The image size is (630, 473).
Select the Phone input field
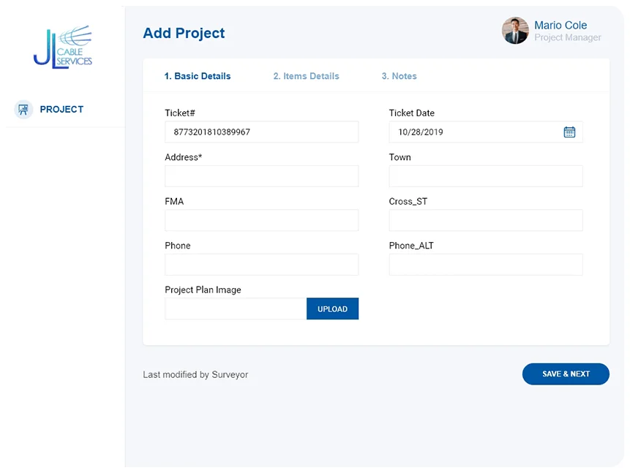click(x=261, y=265)
